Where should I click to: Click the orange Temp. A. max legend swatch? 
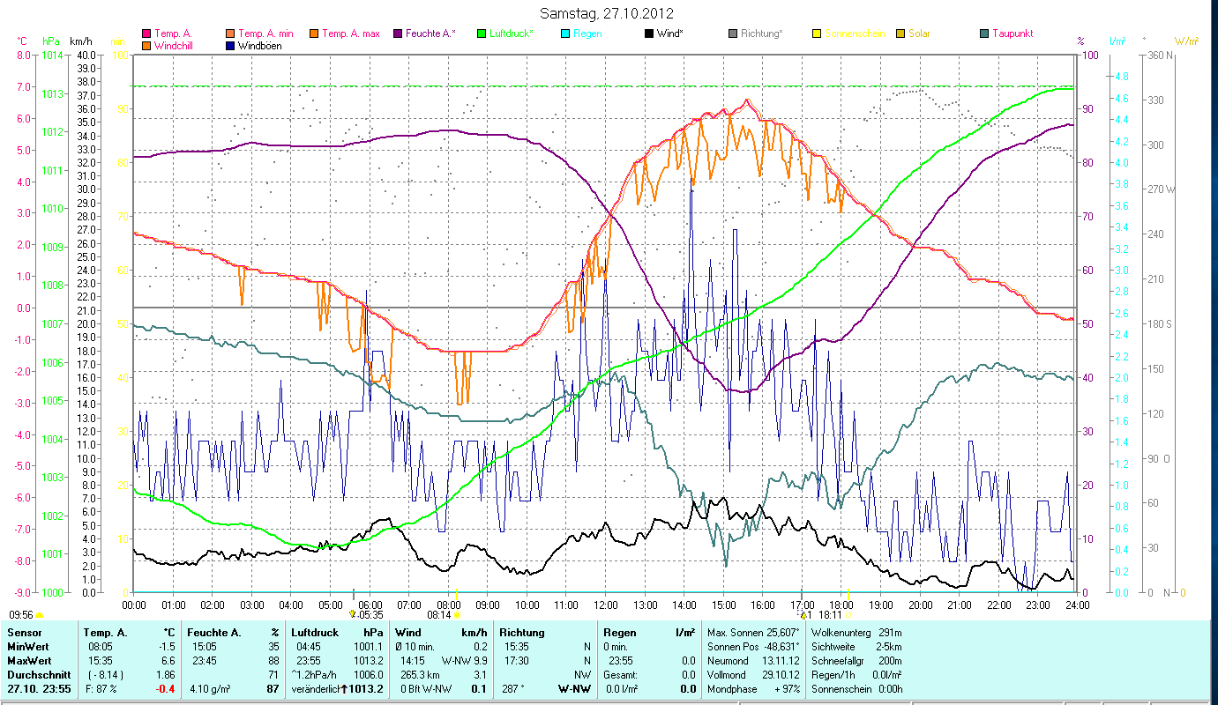tap(315, 34)
